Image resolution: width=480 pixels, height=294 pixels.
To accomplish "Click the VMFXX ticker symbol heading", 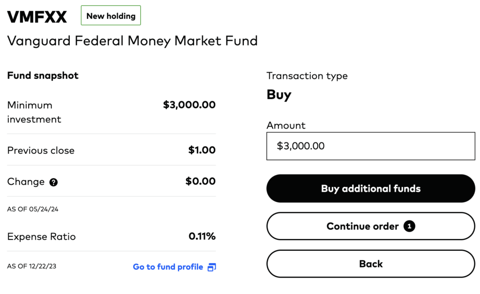I will (37, 17).
